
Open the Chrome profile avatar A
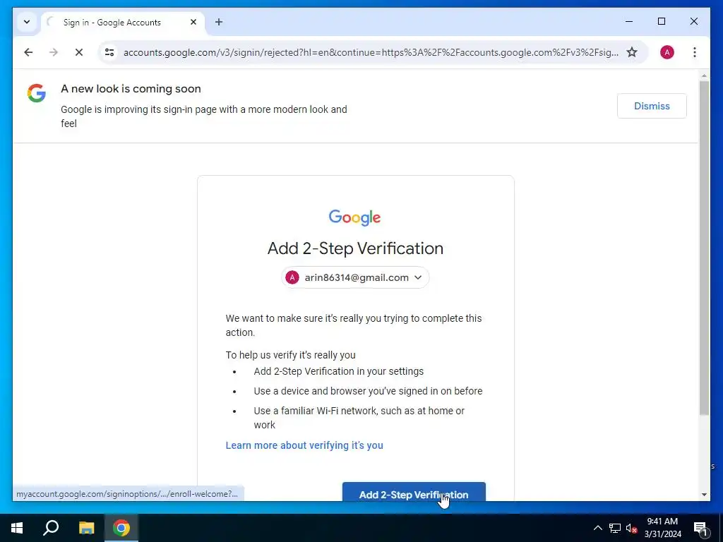point(667,52)
